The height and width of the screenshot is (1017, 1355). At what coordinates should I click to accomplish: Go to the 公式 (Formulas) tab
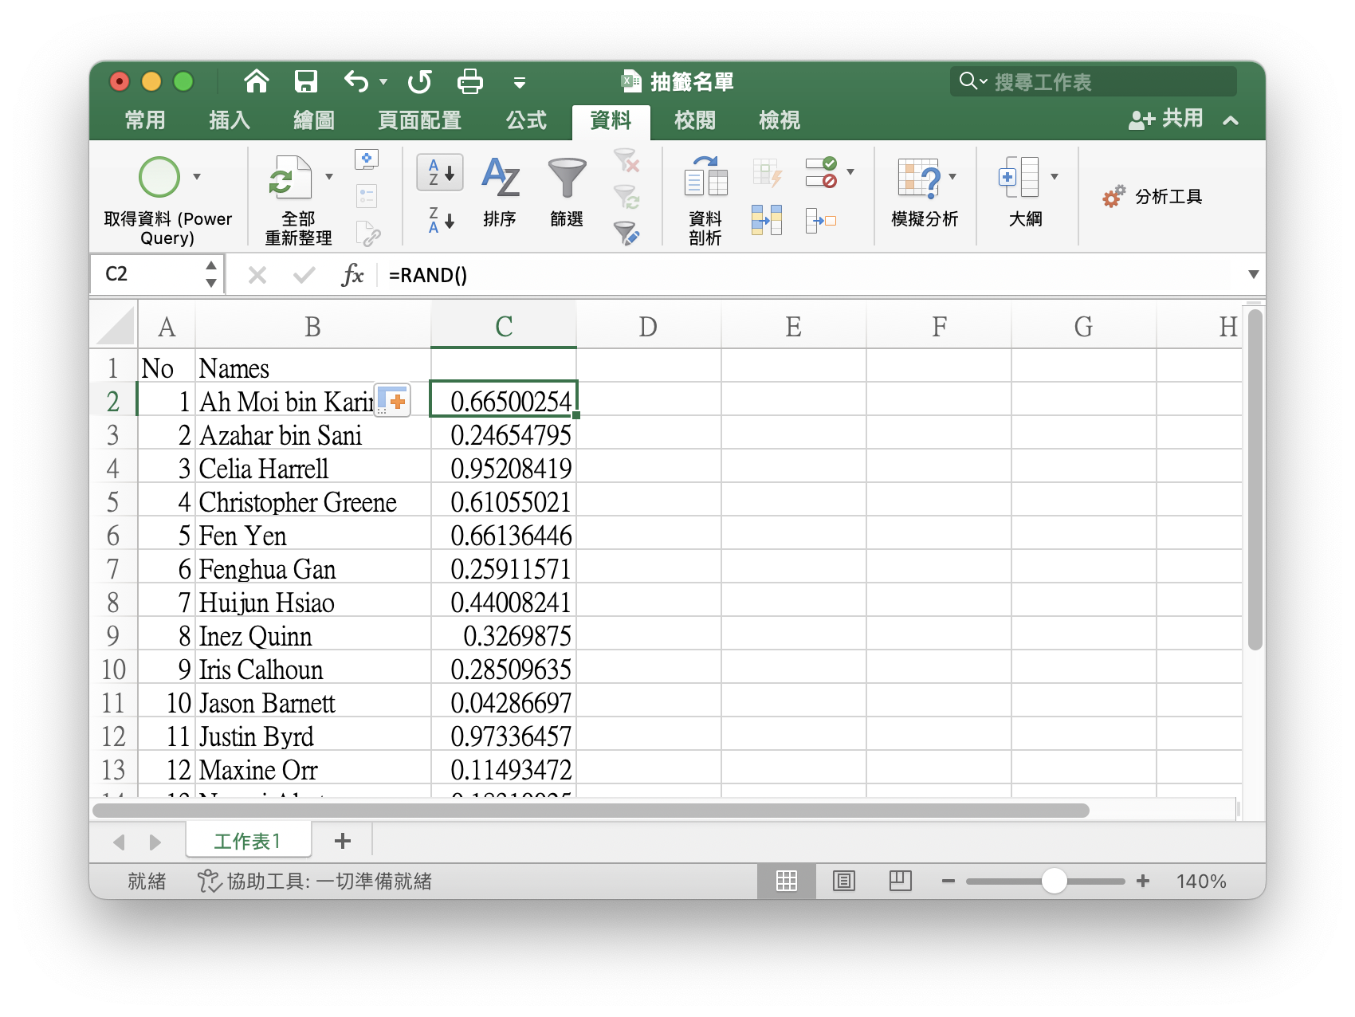[x=527, y=120]
